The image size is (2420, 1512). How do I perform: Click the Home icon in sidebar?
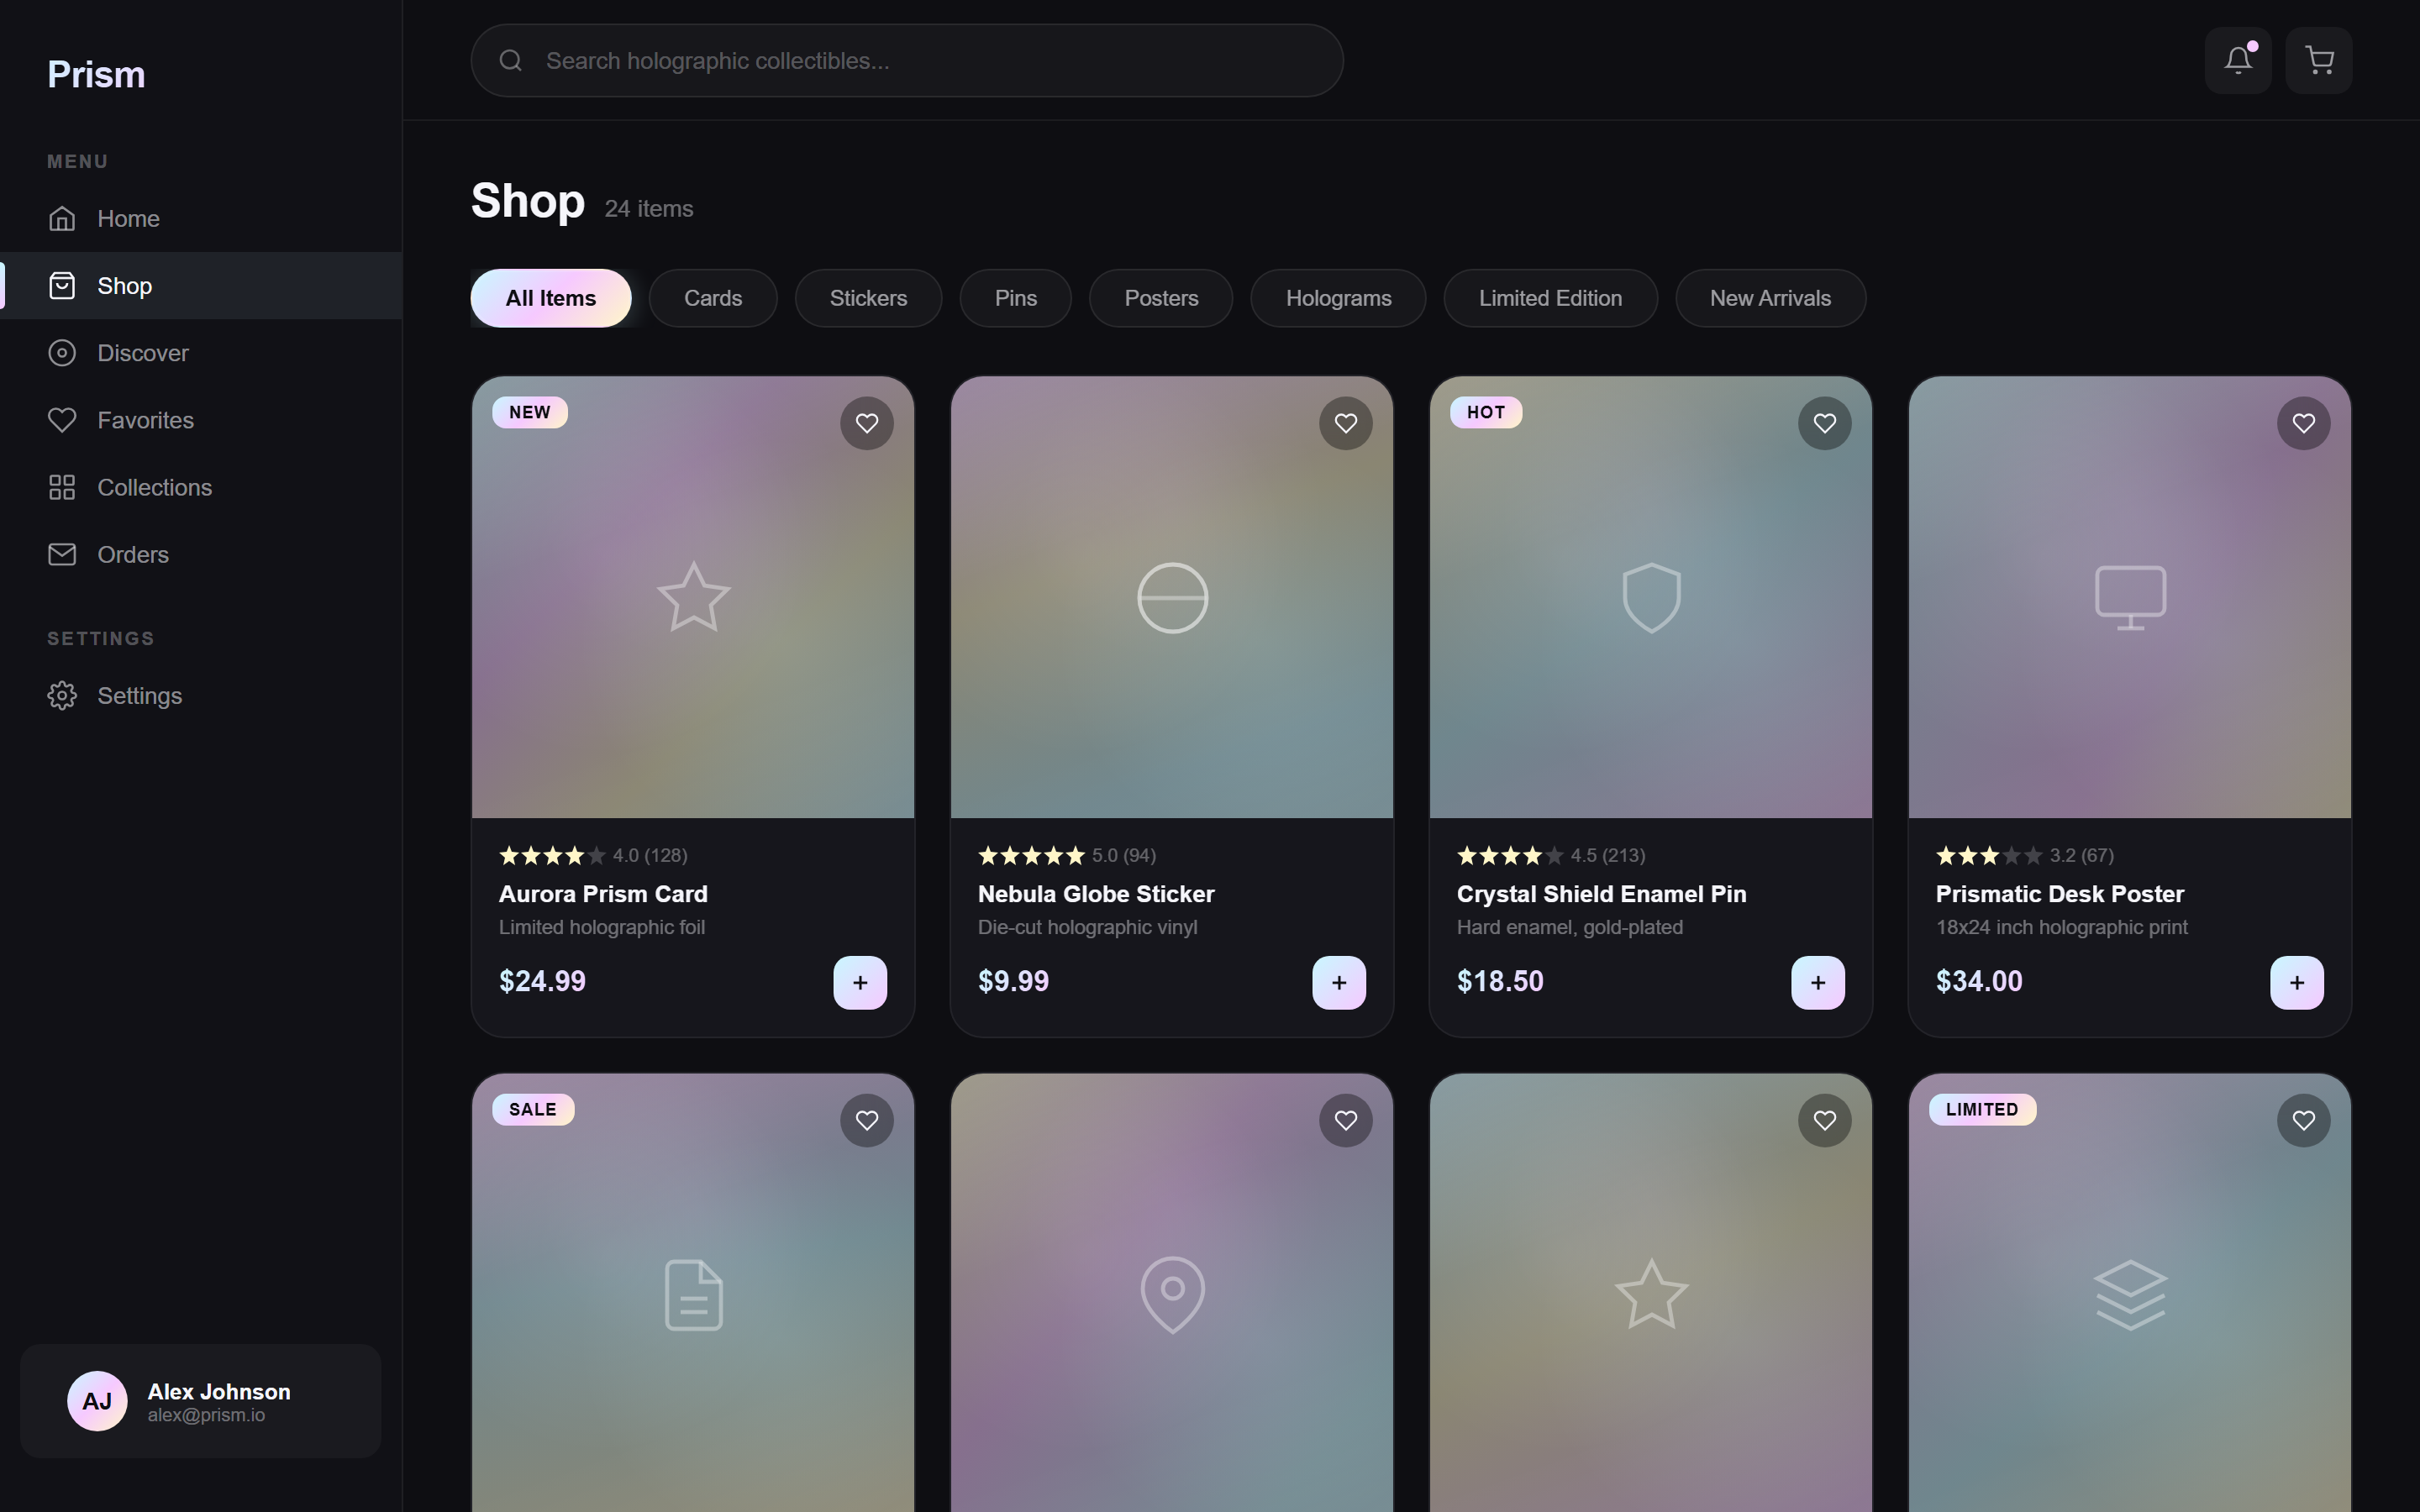tap(62, 218)
